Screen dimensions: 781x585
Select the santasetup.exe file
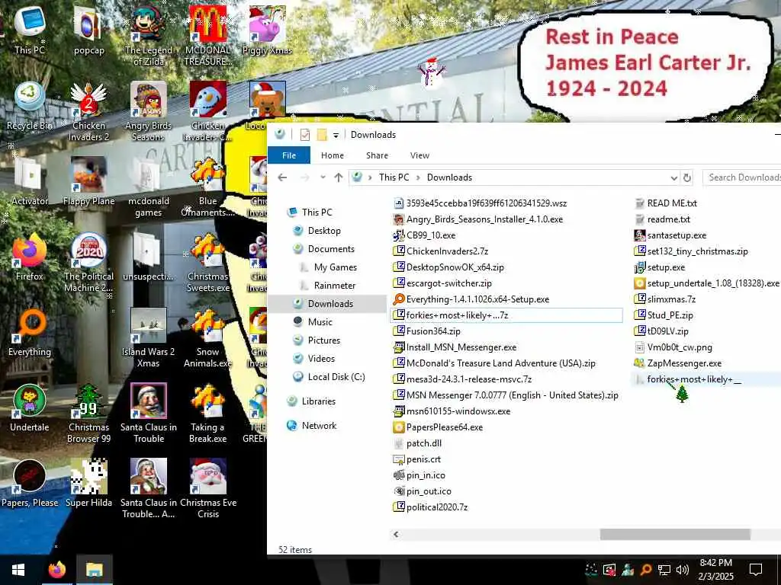tap(677, 235)
